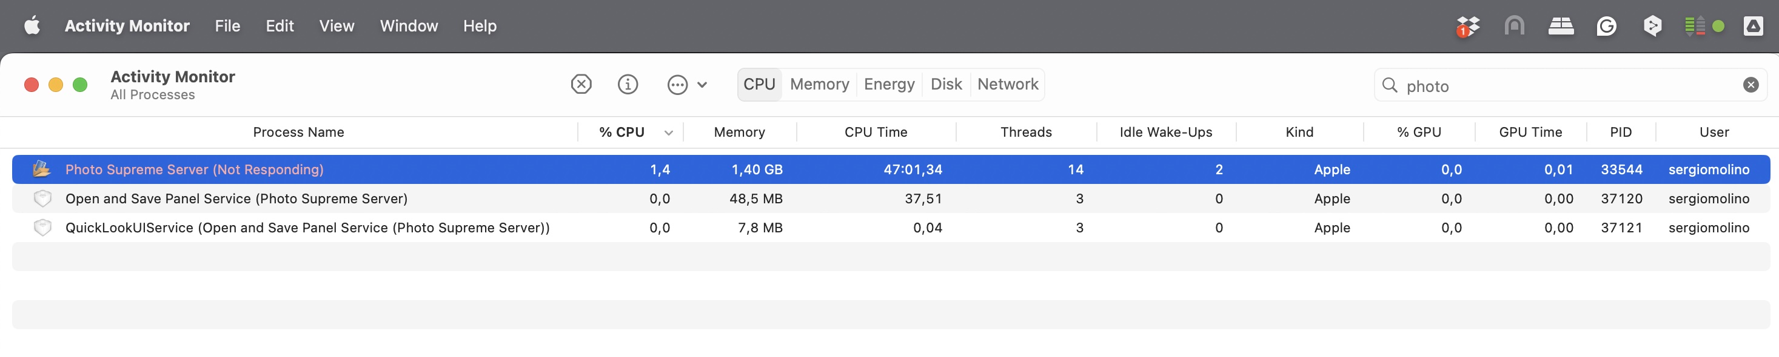This screenshot has height=357, width=1779.
Task: Switch to the Disk tab
Action: (946, 84)
